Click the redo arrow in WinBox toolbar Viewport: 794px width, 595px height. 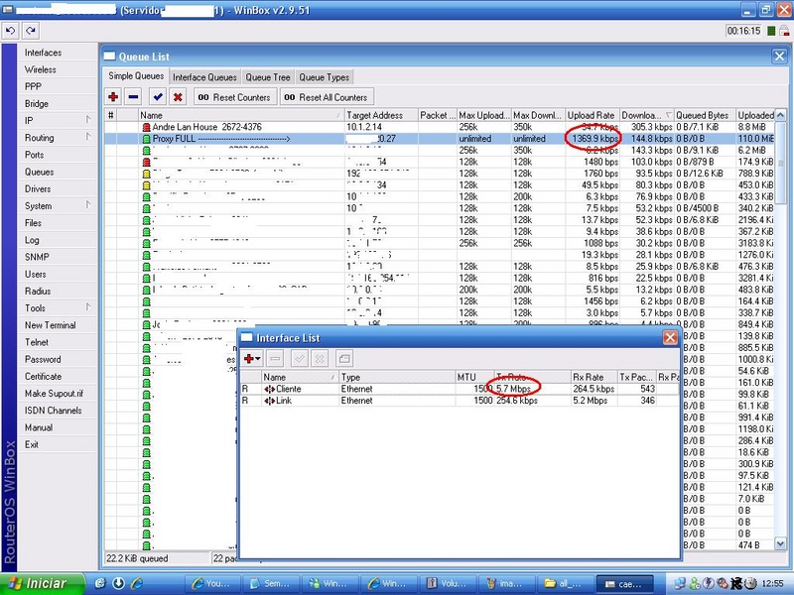click(31, 31)
